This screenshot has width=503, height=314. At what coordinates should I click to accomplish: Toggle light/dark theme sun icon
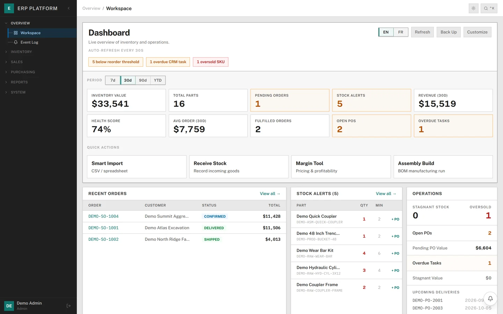coord(473,8)
